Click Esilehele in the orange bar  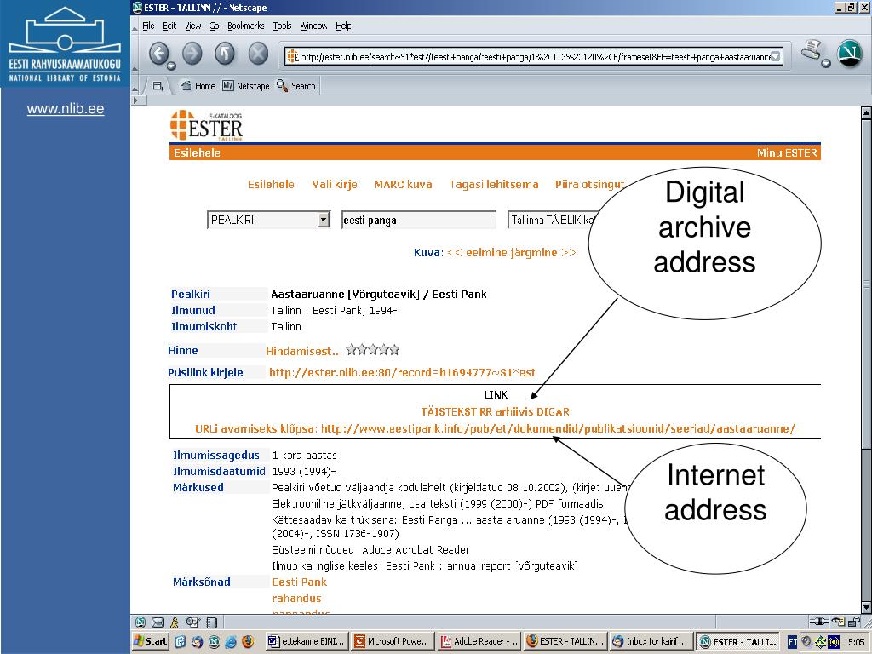pyautogui.click(x=197, y=153)
